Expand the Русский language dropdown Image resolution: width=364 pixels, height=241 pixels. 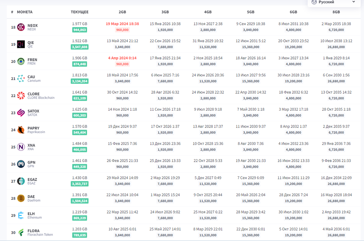tap(334, 2)
